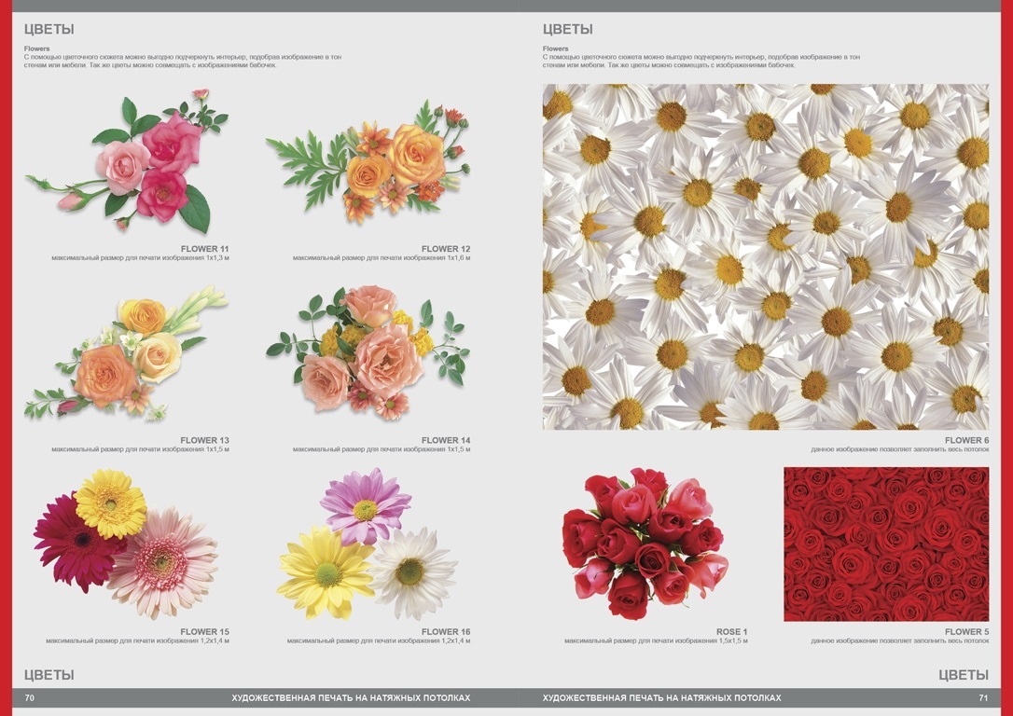Click the "FLOWER 6" caption label
This screenshot has width=1013, height=716.
coord(965,440)
